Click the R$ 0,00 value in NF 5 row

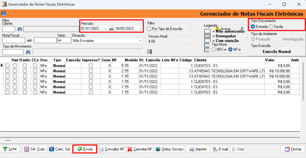[x=277, y=66]
